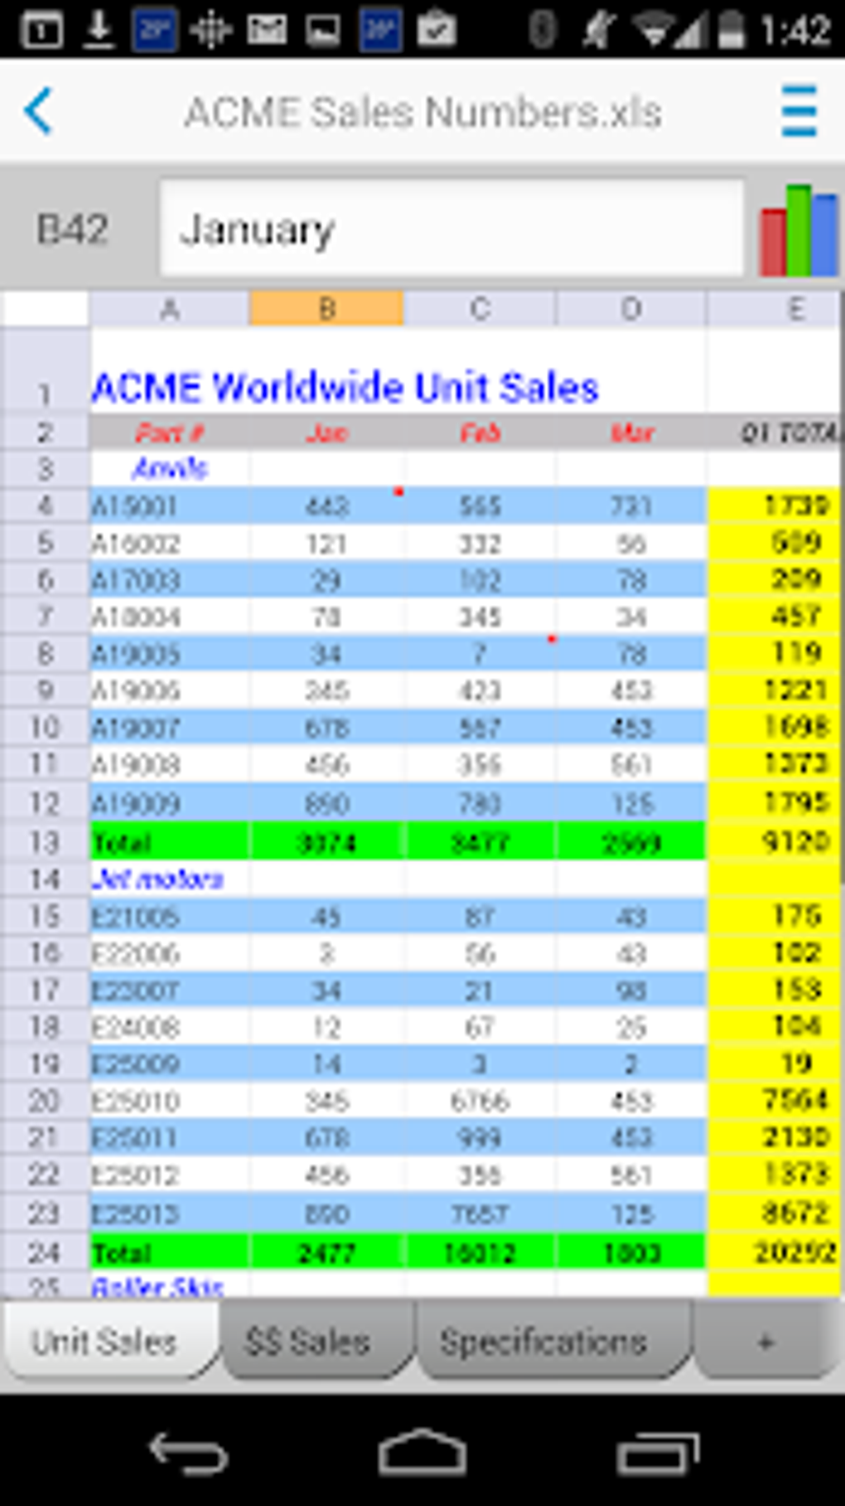845x1506 pixels.
Task: Select the green Total cell in row 24
Action: coord(170,1252)
